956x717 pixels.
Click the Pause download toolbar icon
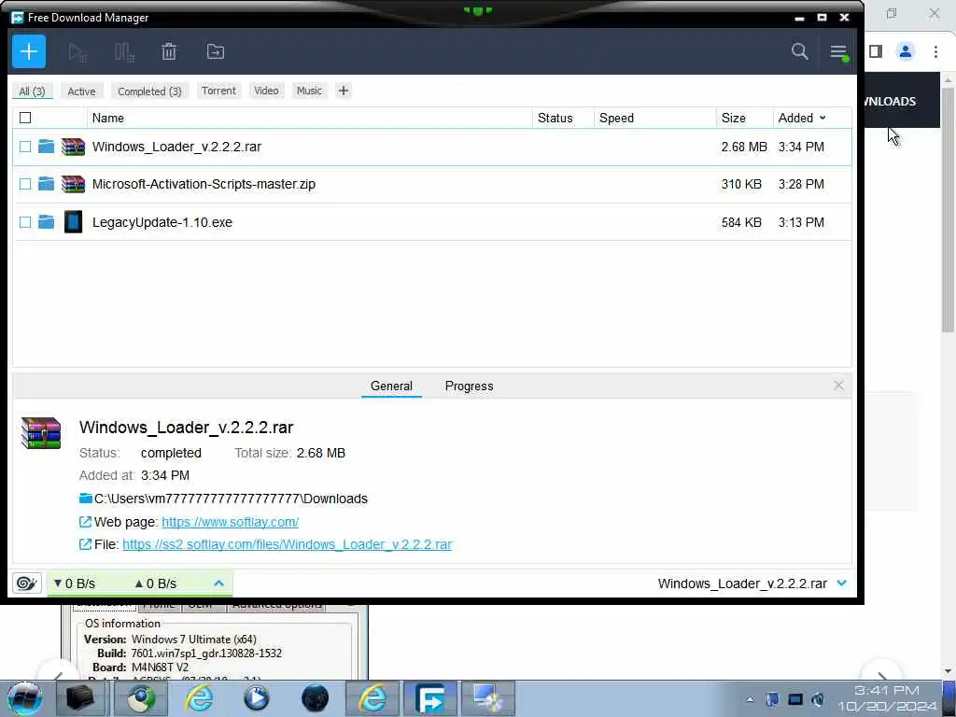click(x=124, y=52)
